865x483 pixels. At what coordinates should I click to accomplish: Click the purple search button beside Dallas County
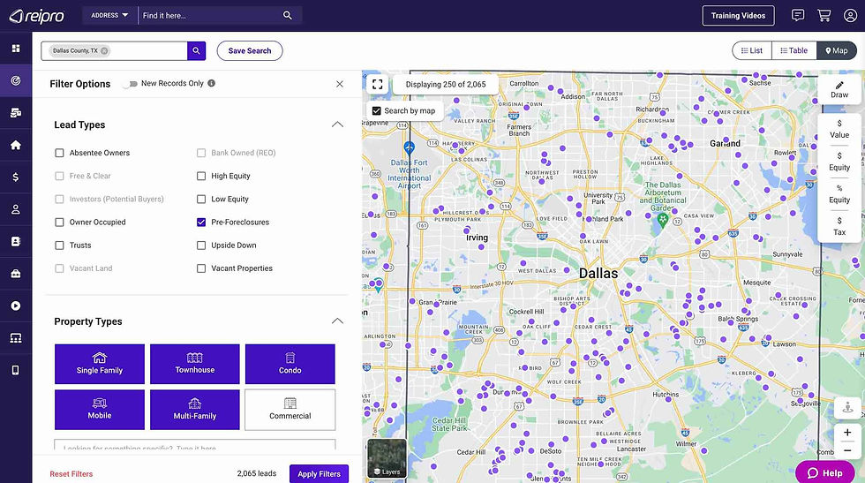pyautogui.click(x=196, y=51)
